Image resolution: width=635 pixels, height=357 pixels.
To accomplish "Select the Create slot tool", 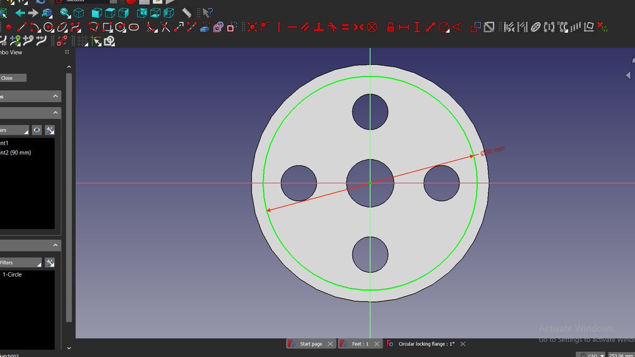I will point(133,27).
